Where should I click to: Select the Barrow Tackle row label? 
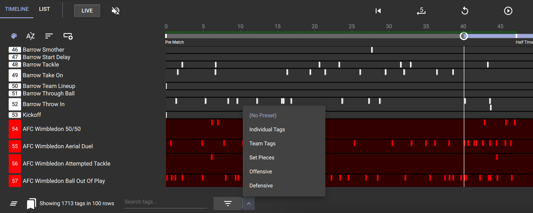pos(41,64)
